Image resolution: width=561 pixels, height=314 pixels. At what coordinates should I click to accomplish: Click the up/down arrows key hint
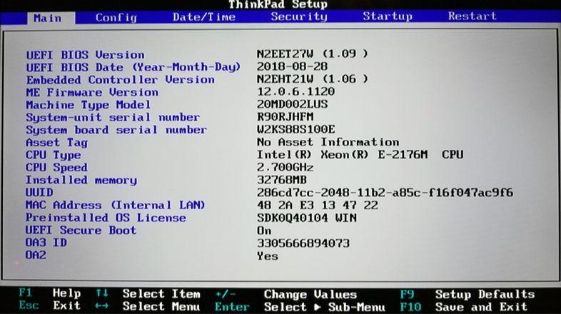[101, 293]
